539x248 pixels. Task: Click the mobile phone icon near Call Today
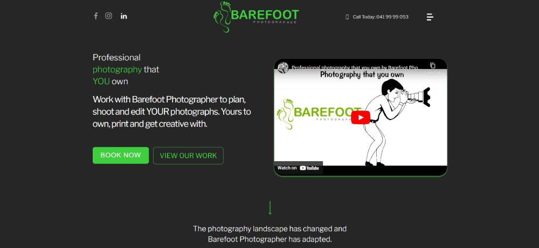coord(347,17)
